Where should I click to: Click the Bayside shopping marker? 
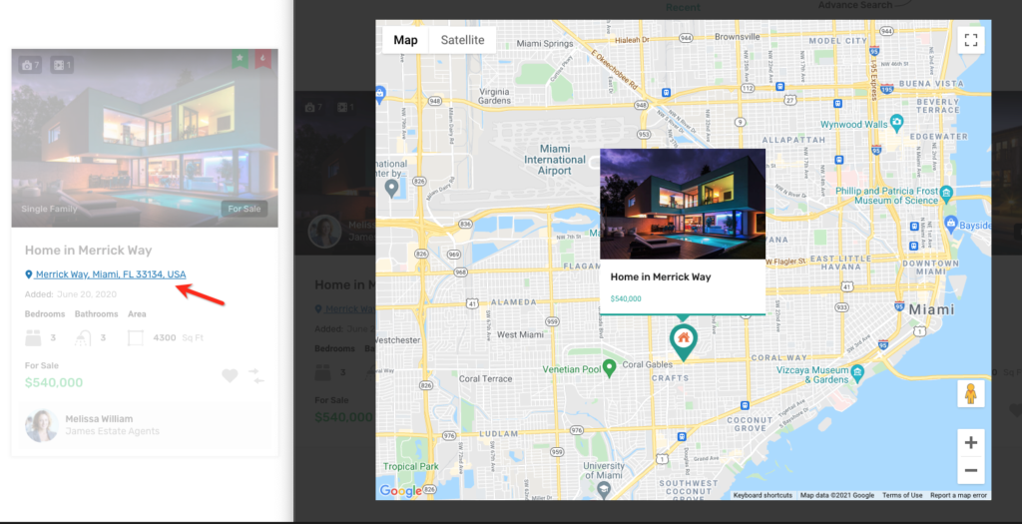coord(951,224)
